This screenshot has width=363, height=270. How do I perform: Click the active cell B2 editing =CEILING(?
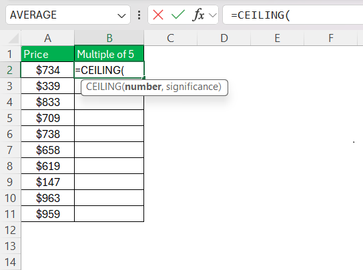(109, 70)
